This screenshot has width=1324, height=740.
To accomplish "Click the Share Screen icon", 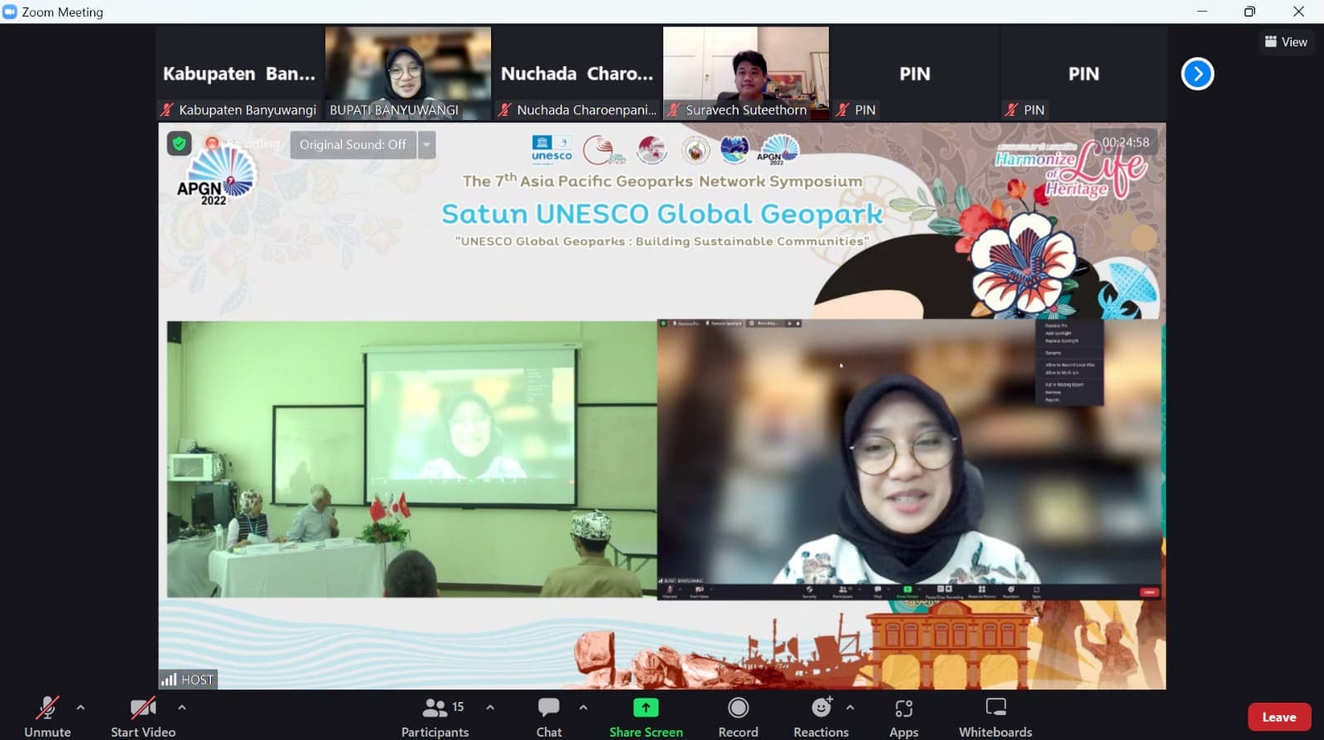I will click(x=646, y=709).
